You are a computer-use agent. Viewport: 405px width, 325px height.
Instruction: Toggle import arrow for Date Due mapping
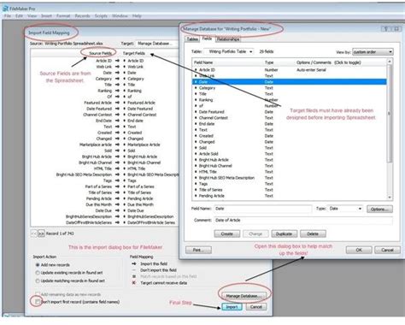coord(117,210)
